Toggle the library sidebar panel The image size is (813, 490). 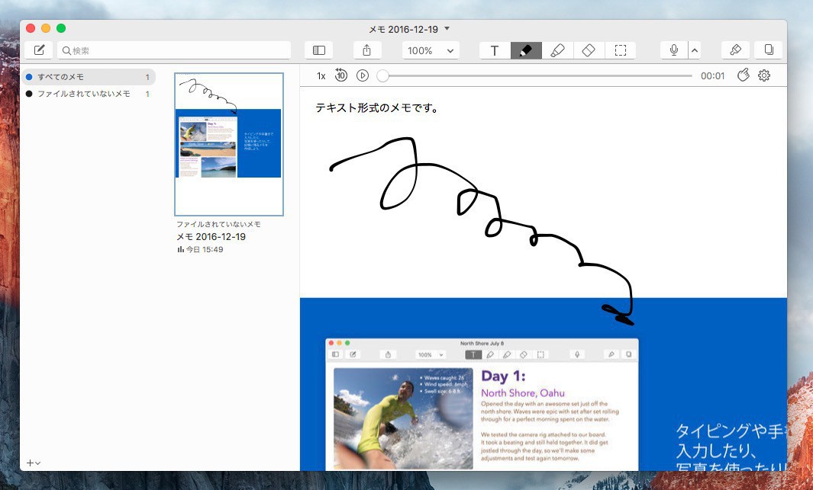click(319, 50)
